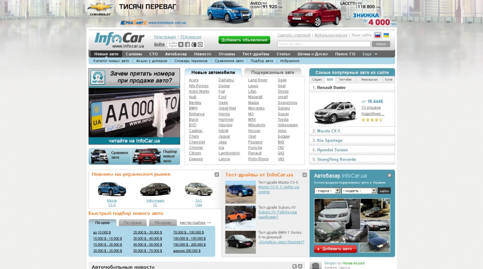Viewport: 483px width, 269px height.
Task: Open RSS feed for Тест-драйвы от InfoCar.ua
Action: [304, 175]
